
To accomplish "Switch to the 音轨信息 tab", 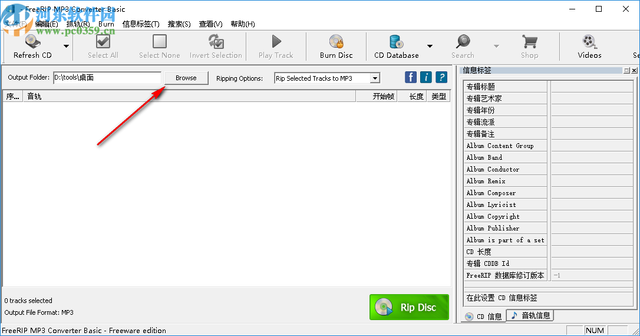I will (530, 315).
